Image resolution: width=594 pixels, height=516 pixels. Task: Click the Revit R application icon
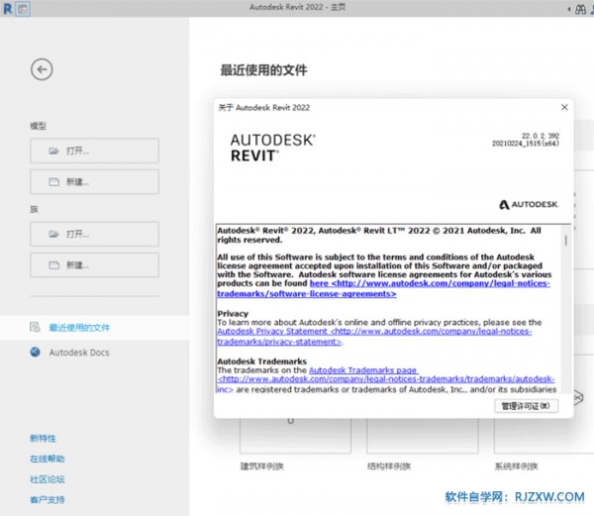pyautogui.click(x=8, y=9)
